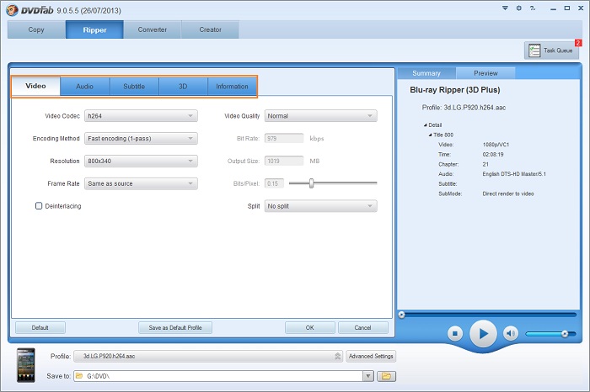Select the chapter count '21'
Image resolution: width=590 pixels, height=392 pixels.
pyautogui.click(x=485, y=164)
